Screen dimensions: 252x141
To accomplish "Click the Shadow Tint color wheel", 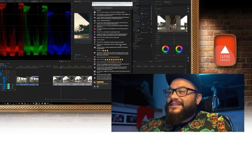I will pyautogui.click(x=165, y=49).
